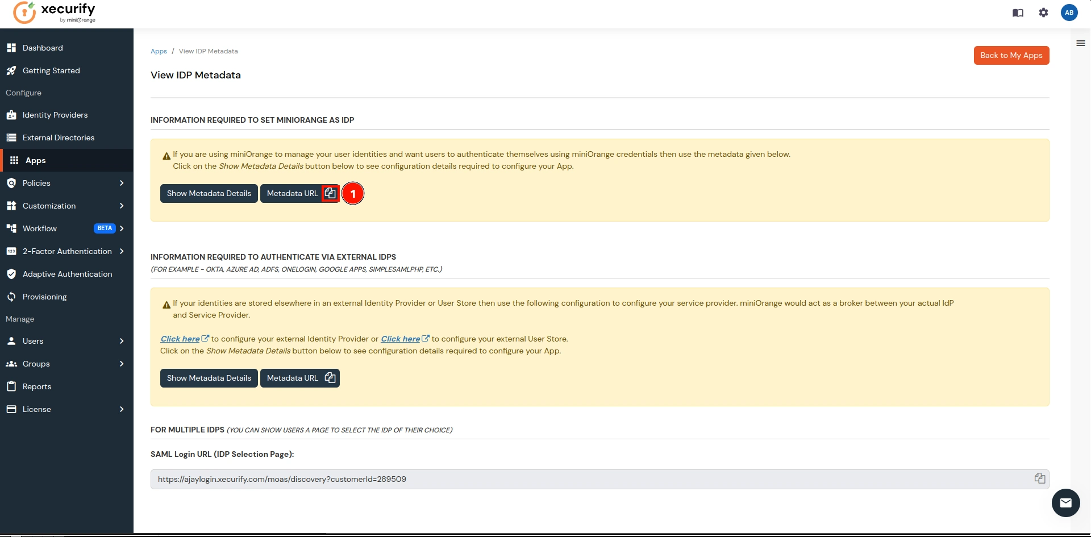Copy the SAML Login URL

pos(1039,478)
